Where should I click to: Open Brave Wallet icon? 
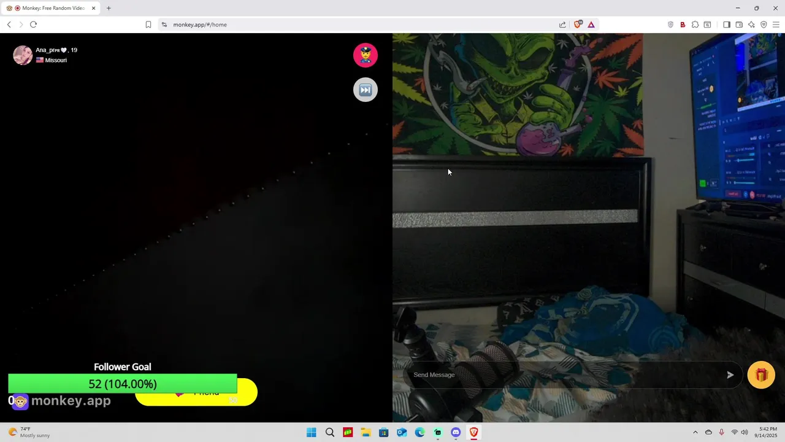739,25
